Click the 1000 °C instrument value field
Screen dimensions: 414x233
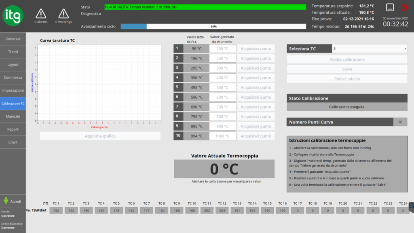[223, 136]
